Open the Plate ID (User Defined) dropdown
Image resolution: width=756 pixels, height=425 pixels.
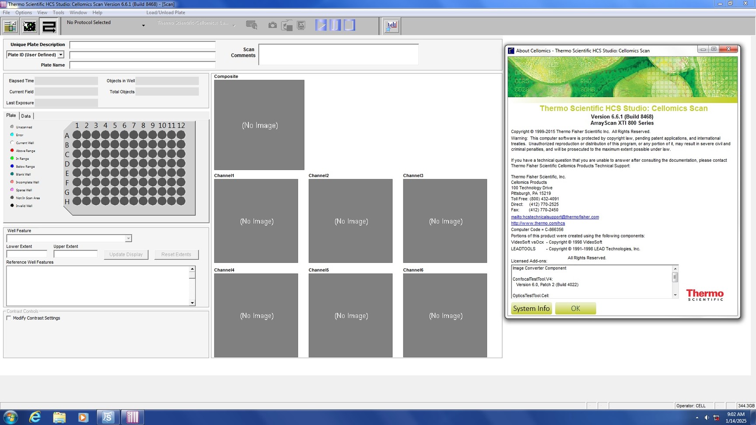pos(60,55)
